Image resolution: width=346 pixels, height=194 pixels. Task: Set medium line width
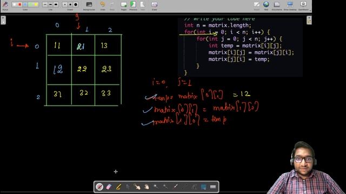[x=50, y=4]
